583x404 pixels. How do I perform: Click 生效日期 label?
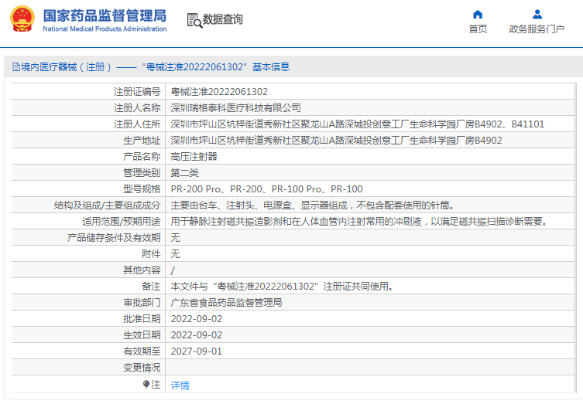pos(142,335)
